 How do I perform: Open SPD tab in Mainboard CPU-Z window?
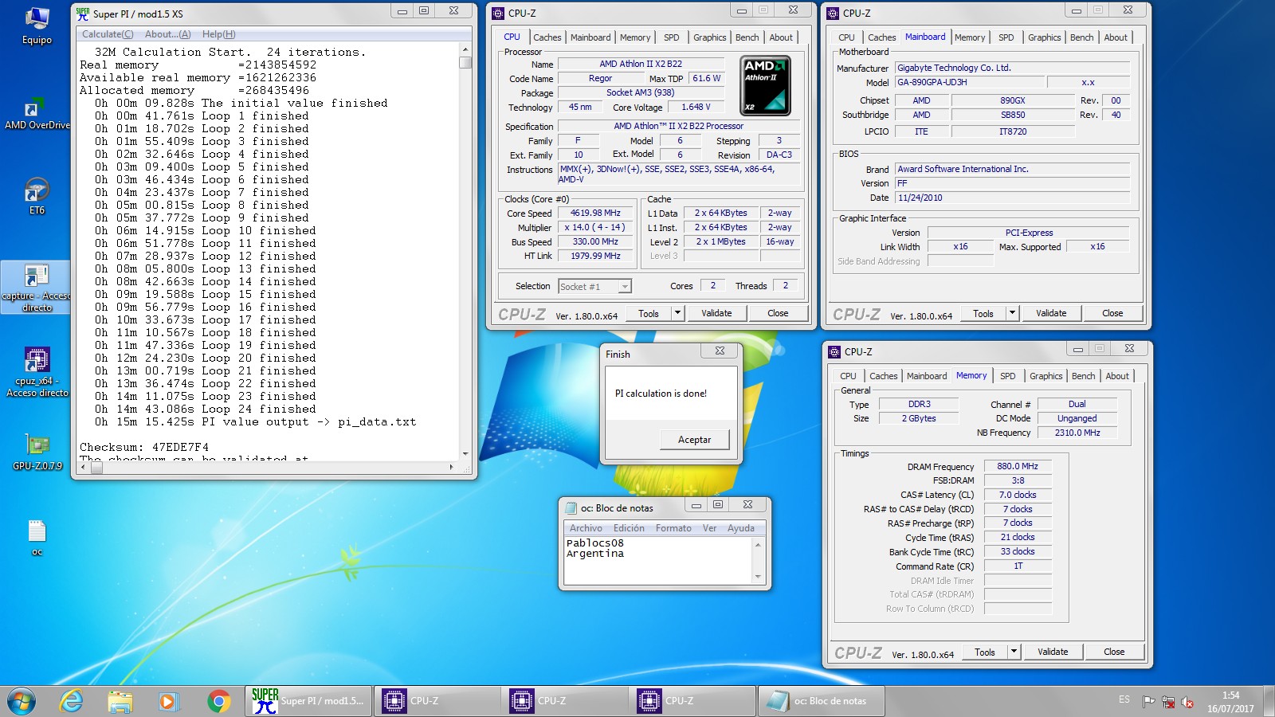pos(1006,37)
